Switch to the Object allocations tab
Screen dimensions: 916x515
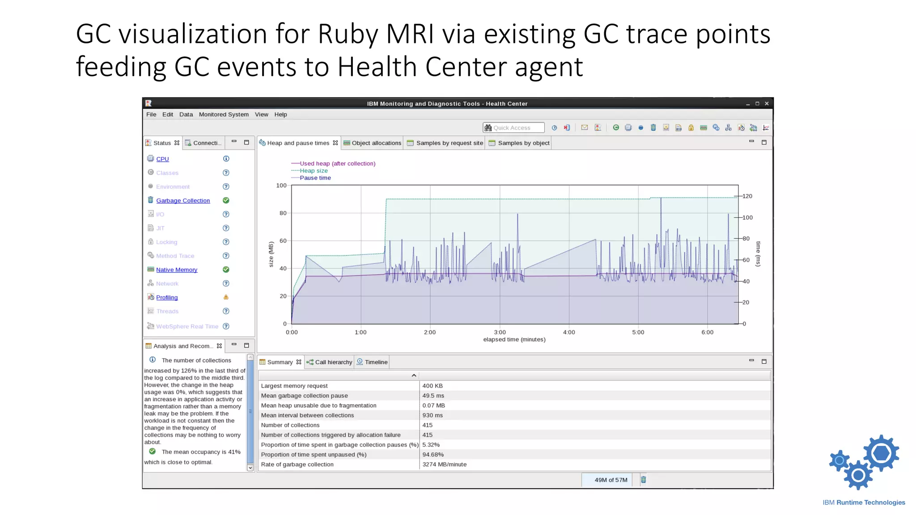coord(372,143)
